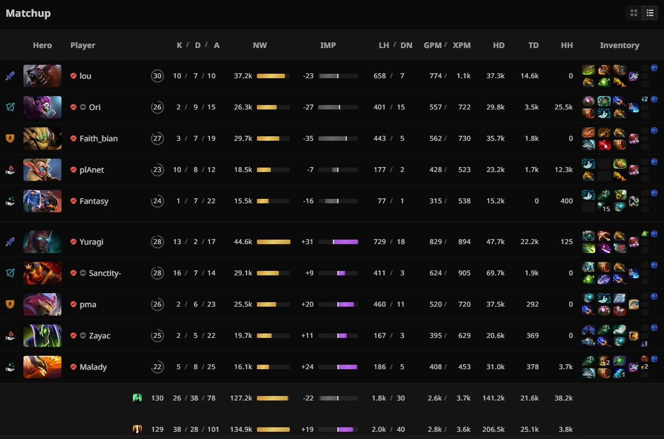
Task: Click the Radiant team total icon
Action: pos(137,398)
